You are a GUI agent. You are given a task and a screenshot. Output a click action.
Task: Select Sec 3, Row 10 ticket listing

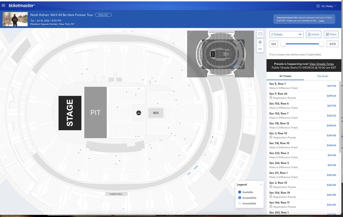pyautogui.click(x=303, y=135)
